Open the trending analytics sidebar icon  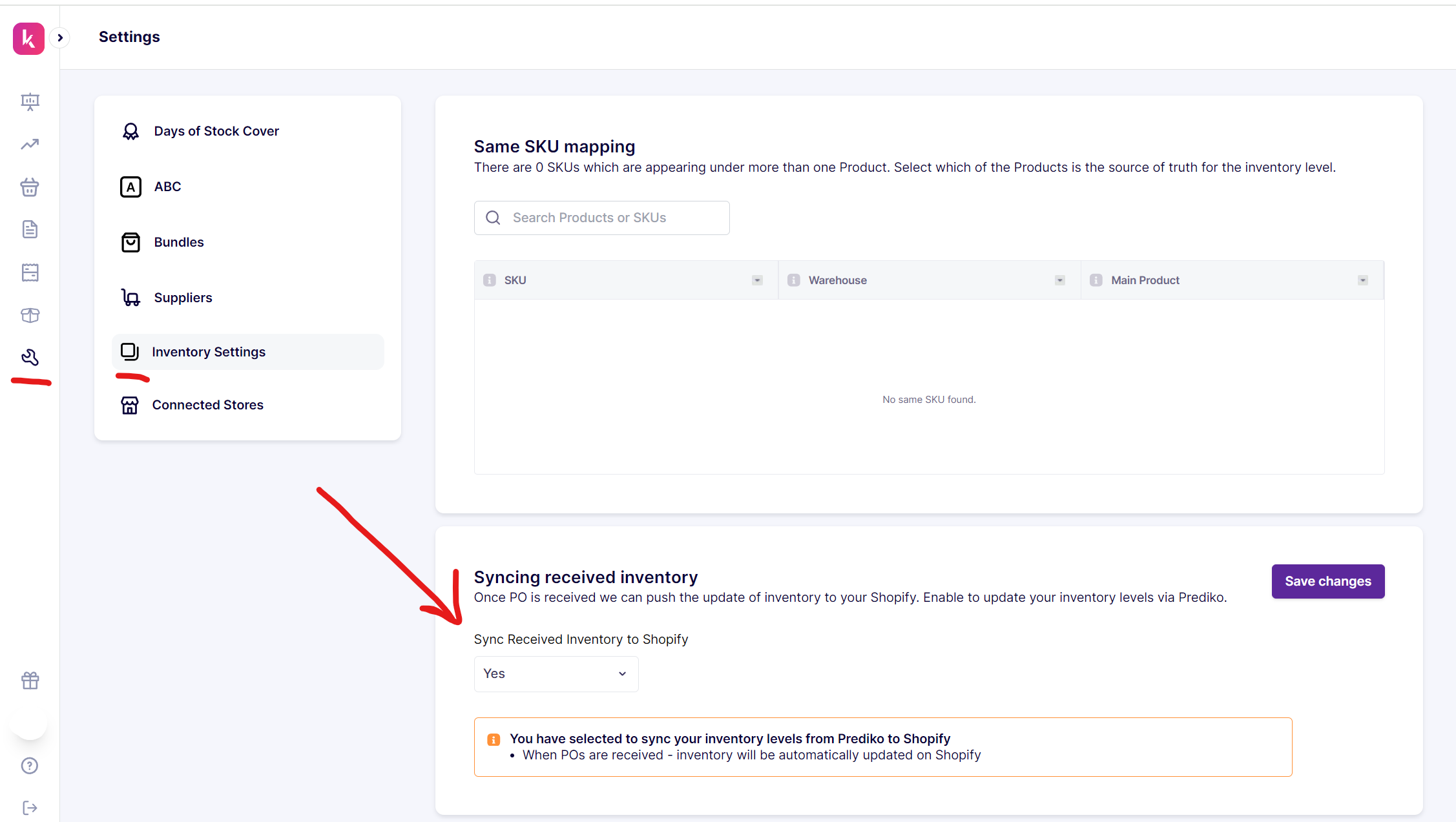click(30, 144)
